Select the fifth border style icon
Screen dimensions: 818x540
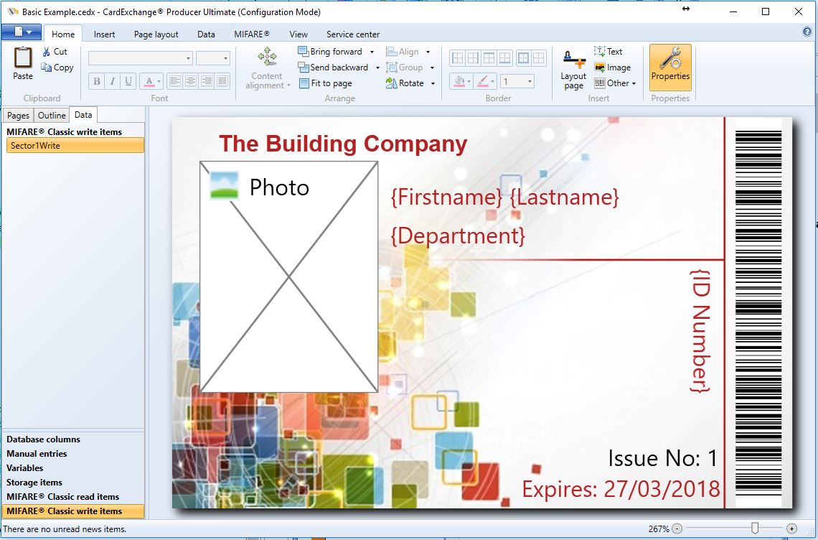coord(524,58)
